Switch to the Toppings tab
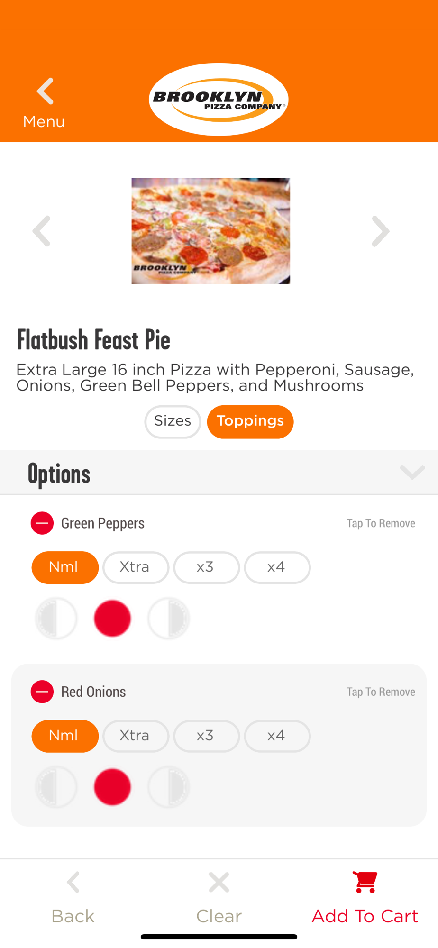 (x=250, y=421)
